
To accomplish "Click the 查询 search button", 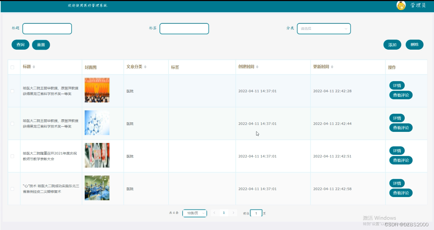I will point(20,45).
